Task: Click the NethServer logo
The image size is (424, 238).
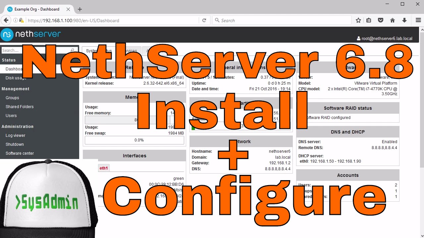Action: click(x=31, y=34)
